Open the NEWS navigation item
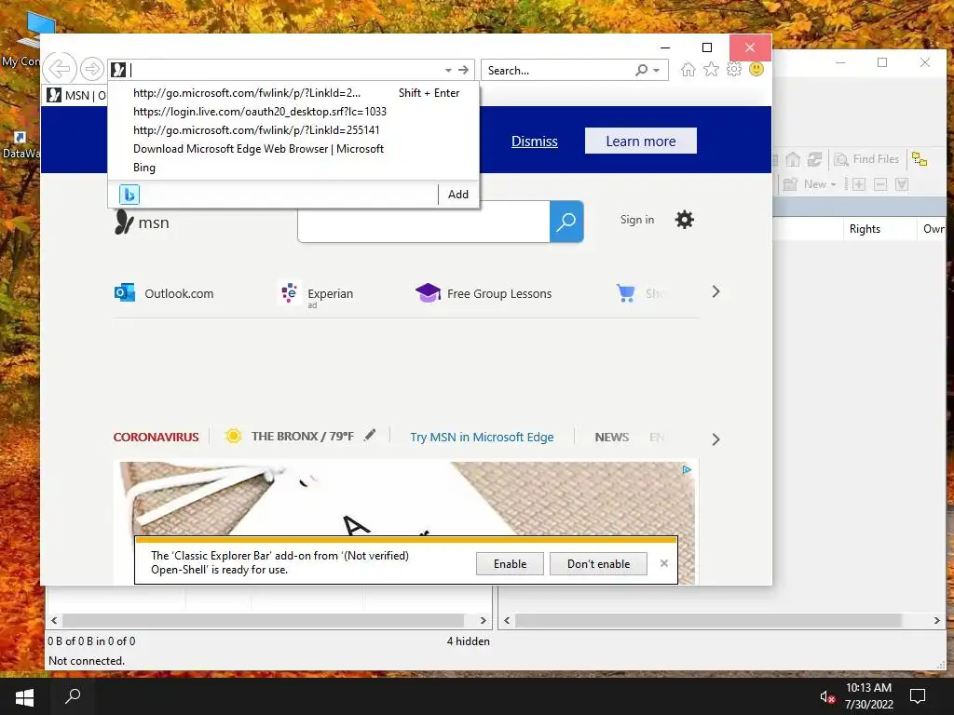The width and height of the screenshot is (954, 715). [612, 438]
